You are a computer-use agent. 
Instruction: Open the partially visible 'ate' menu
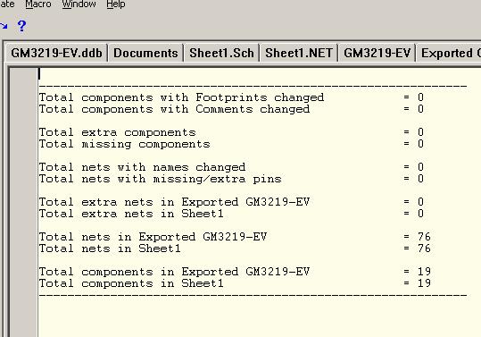click(7, 4)
